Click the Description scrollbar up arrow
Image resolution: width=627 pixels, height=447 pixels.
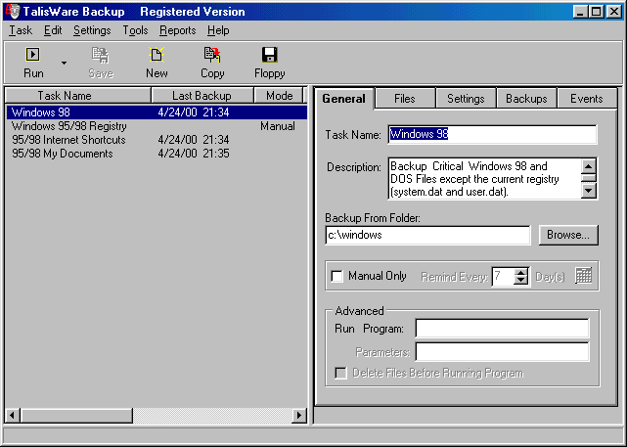tap(589, 166)
